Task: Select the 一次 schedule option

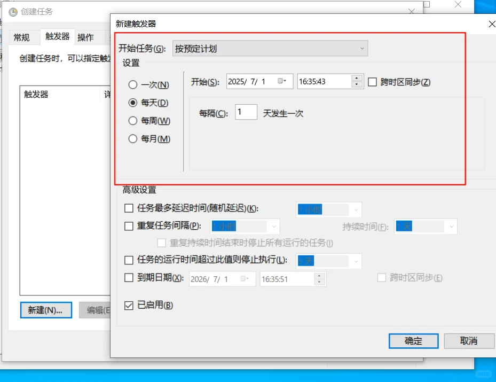Action: (132, 84)
